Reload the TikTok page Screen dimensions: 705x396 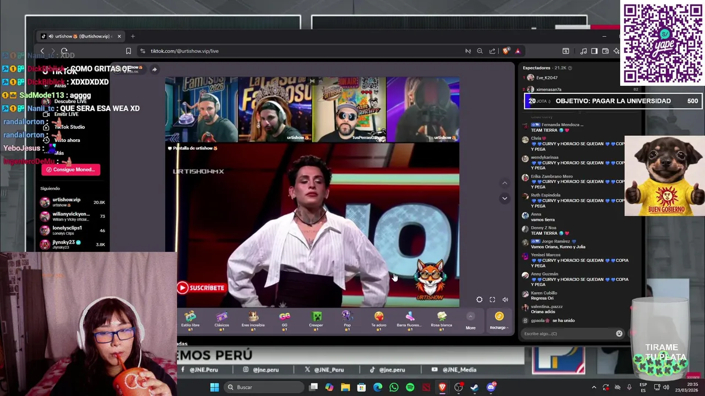click(64, 51)
